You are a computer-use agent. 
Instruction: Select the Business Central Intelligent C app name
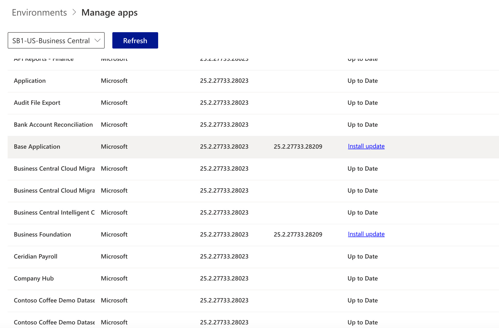tap(54, 213)
